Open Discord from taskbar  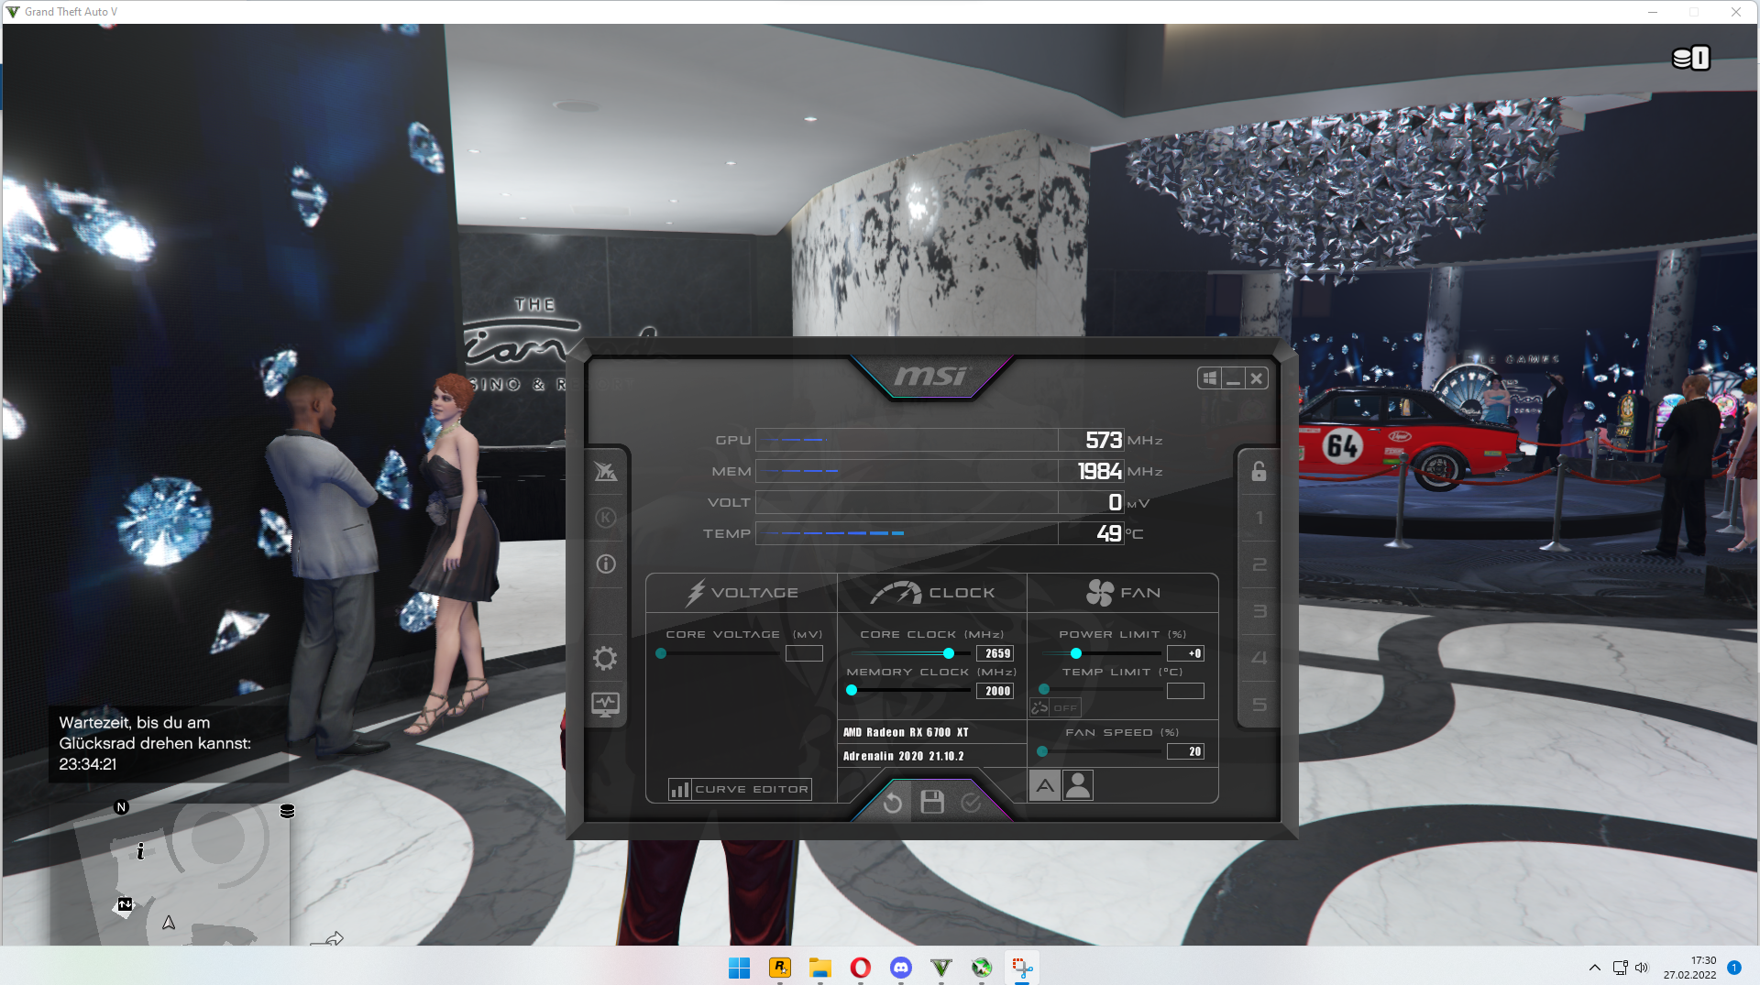coord(900,968)
